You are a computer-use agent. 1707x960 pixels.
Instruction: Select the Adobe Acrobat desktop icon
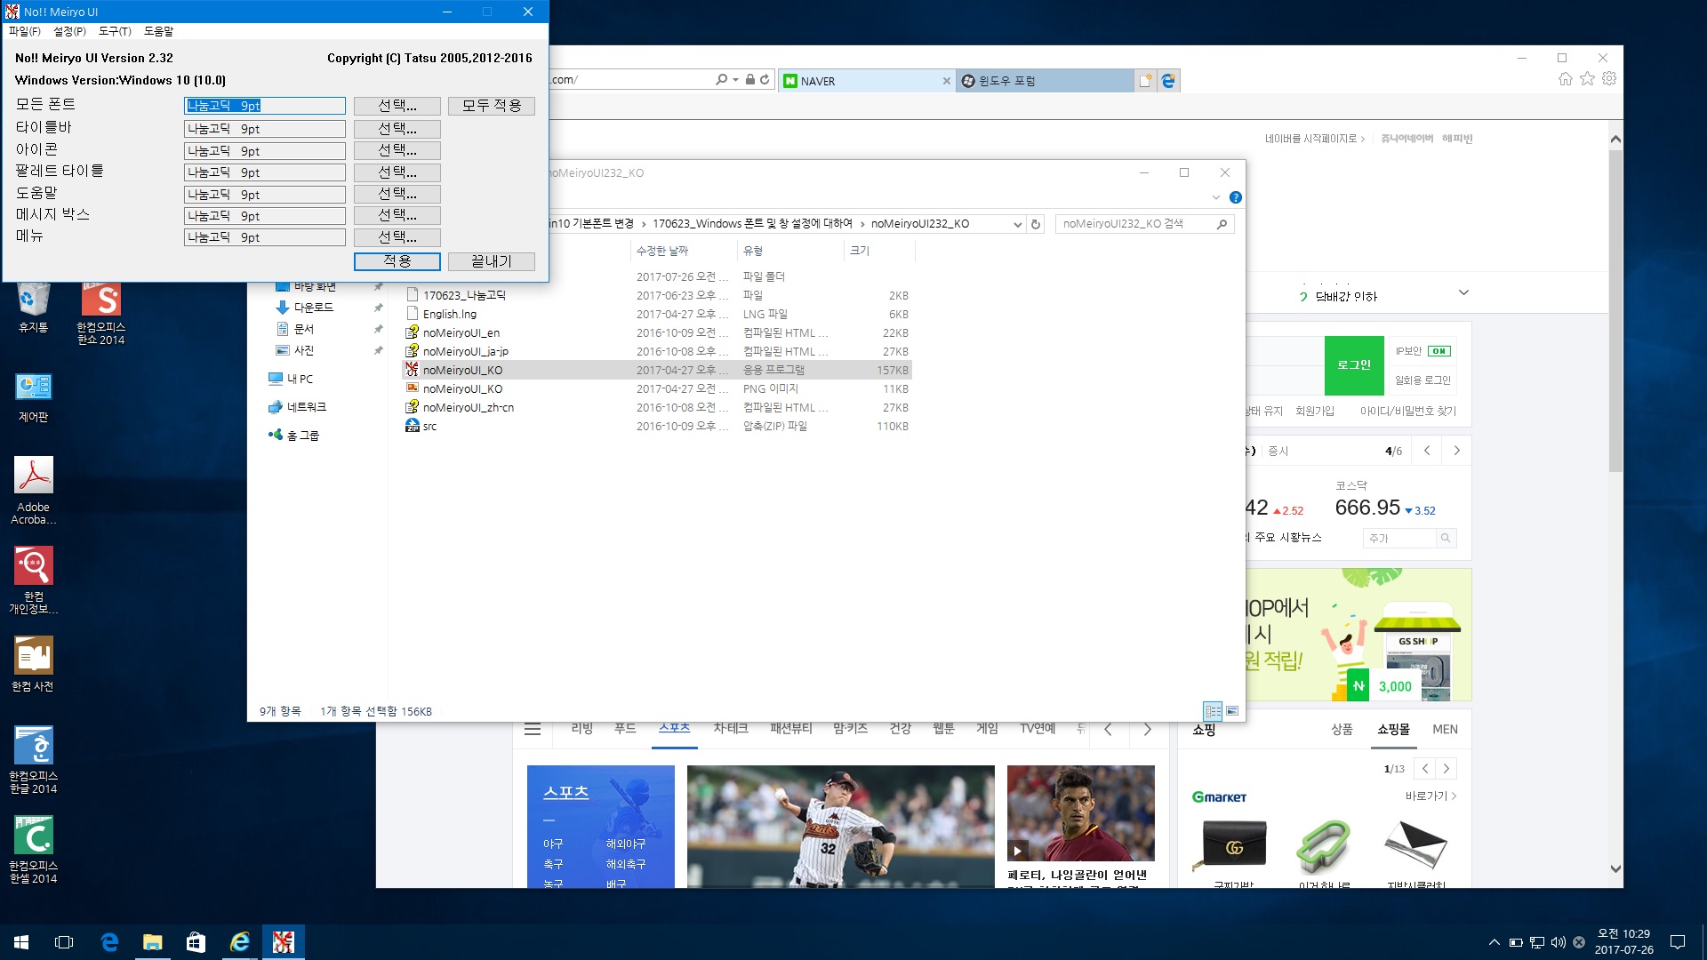33,490
